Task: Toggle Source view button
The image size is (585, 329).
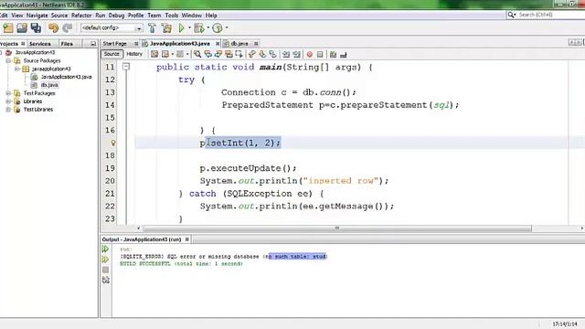Action: pyautogui.click(x=112, y=54)
